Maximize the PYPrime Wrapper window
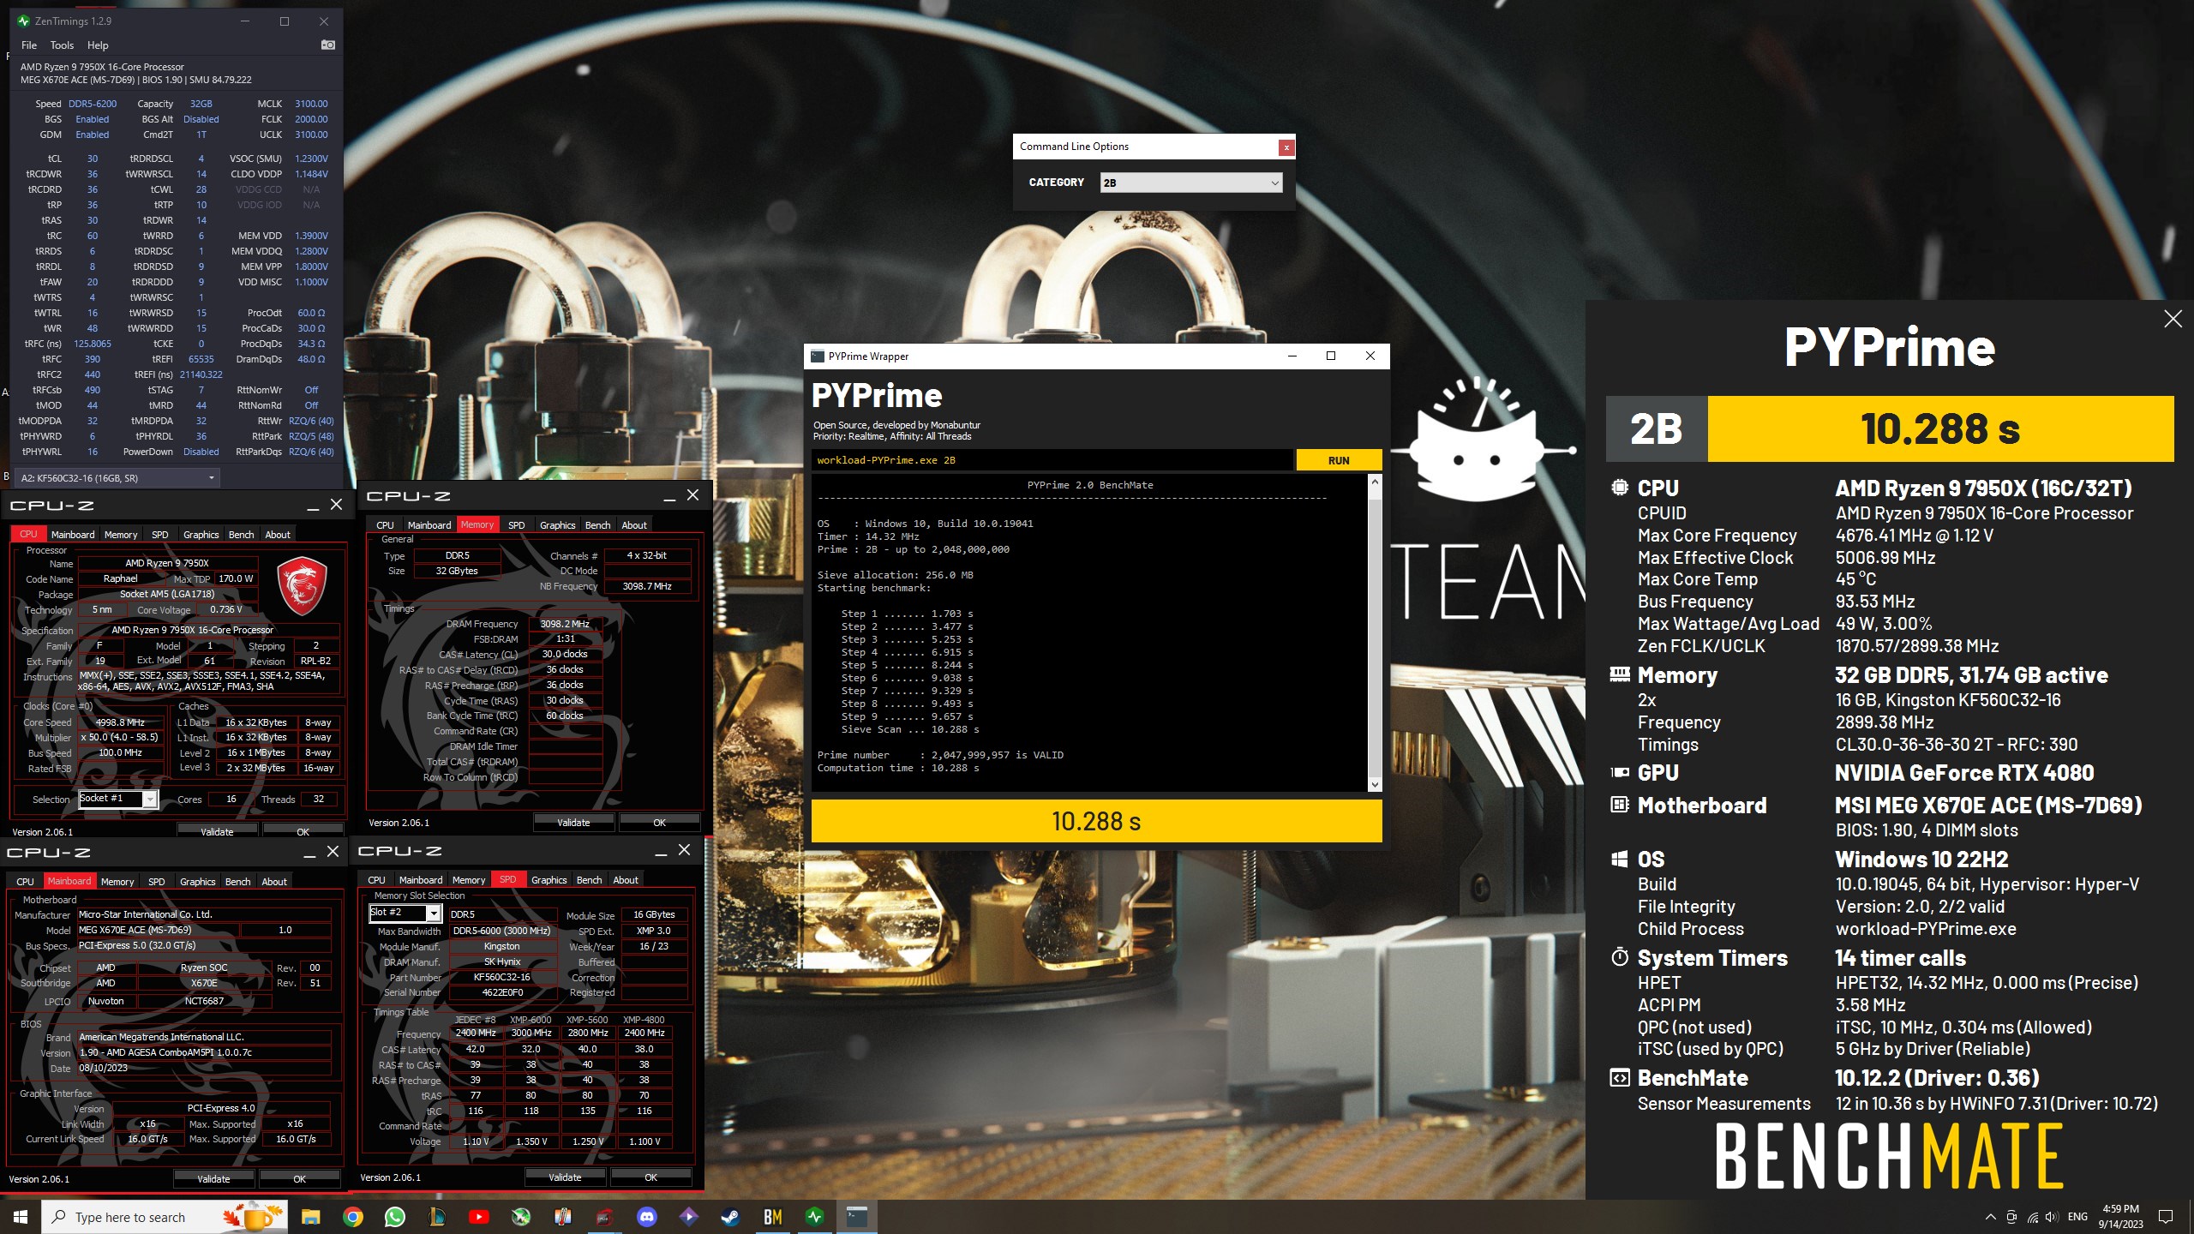 coord(1331,356)
